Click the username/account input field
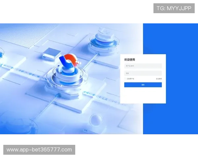198x158 pixels. [143, 66]
